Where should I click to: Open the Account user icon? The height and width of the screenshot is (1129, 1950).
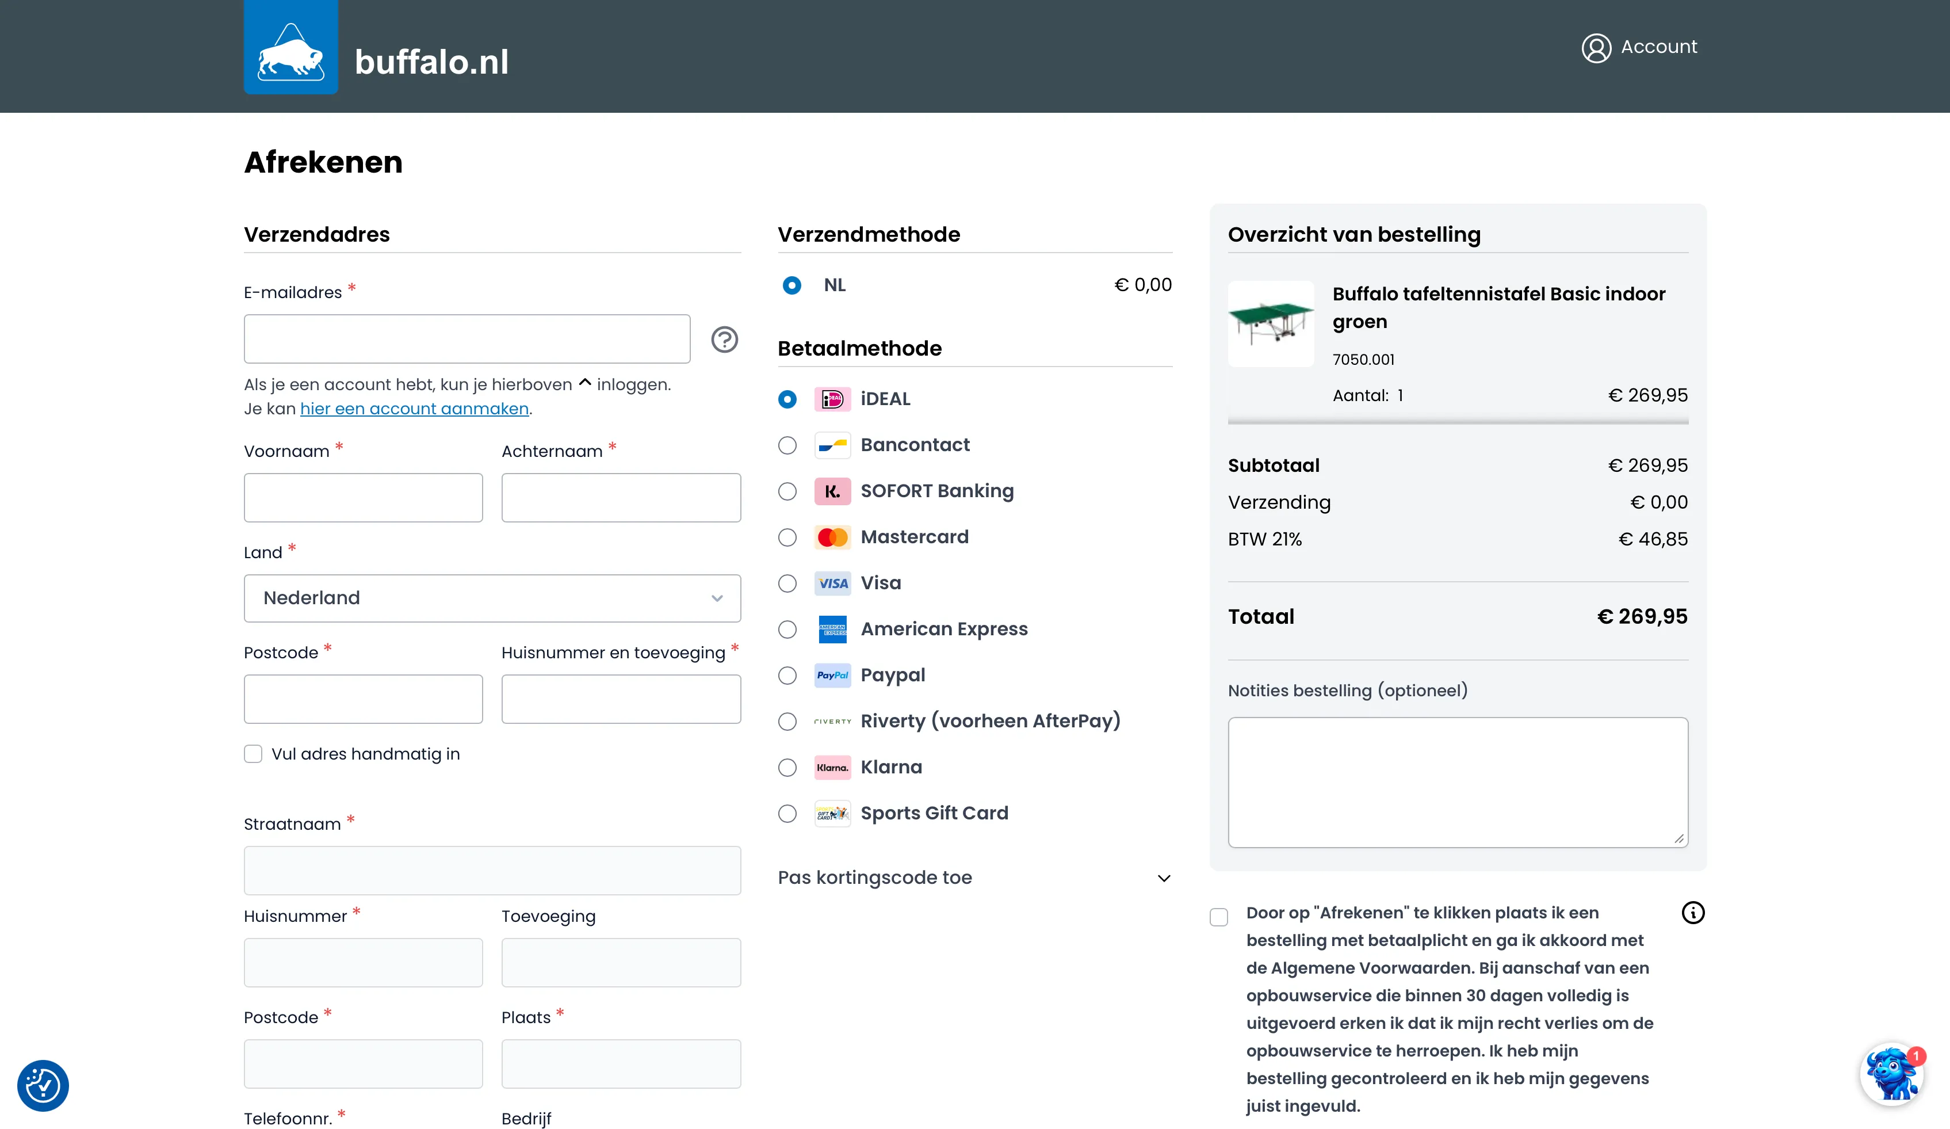coord(1596,48)
